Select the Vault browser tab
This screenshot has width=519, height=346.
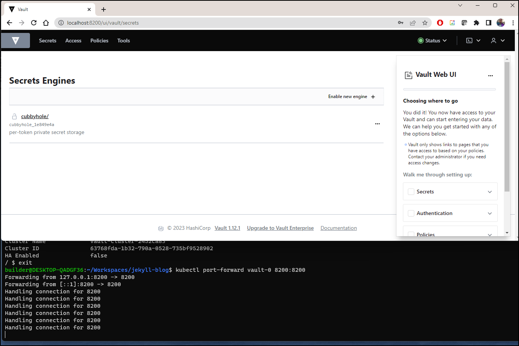point(50,9)
